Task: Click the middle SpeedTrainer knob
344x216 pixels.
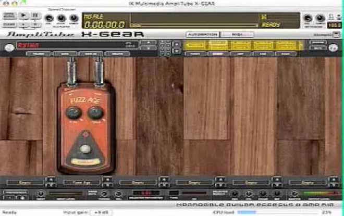Action: click(x=62, y=18)
